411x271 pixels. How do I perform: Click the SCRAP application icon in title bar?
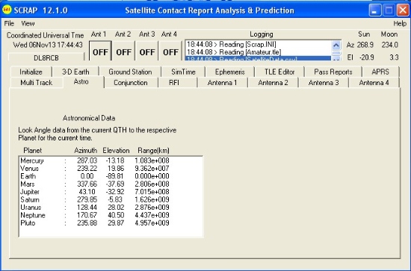tap(7, 10)
